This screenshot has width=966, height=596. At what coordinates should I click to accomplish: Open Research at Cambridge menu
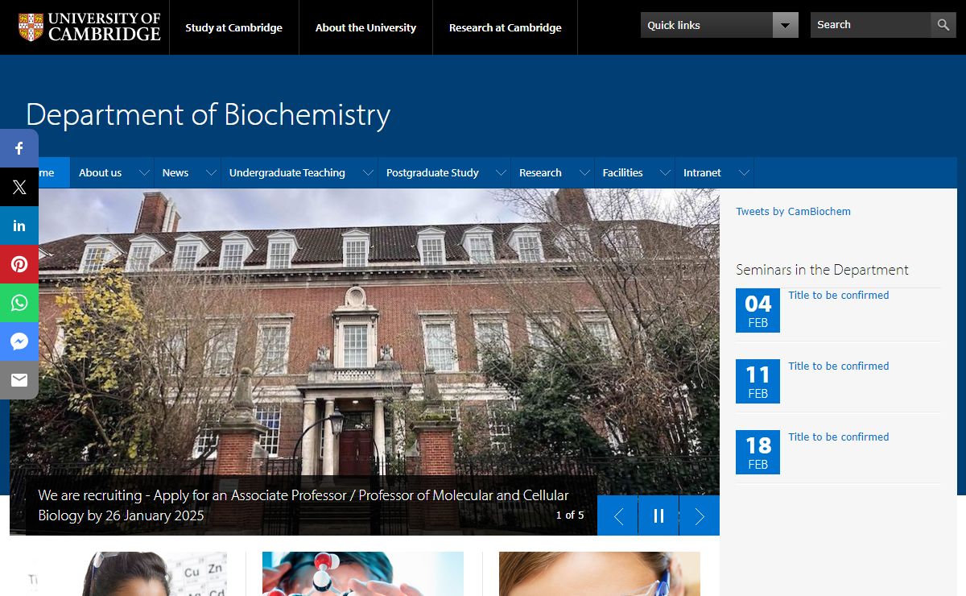coord(506,27)
